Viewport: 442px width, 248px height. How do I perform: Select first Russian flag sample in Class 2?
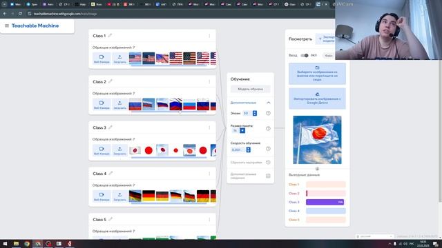(135, 105)
